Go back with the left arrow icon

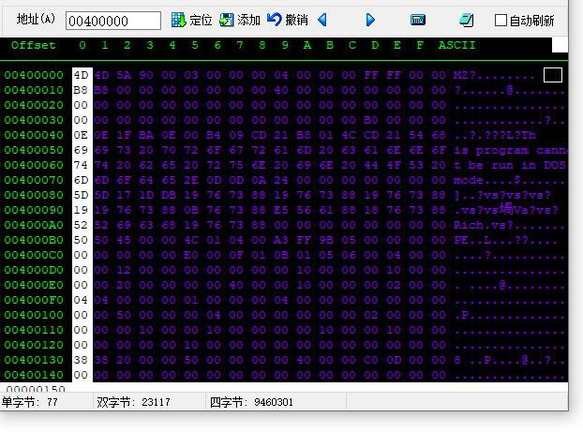tap(322, 20)
